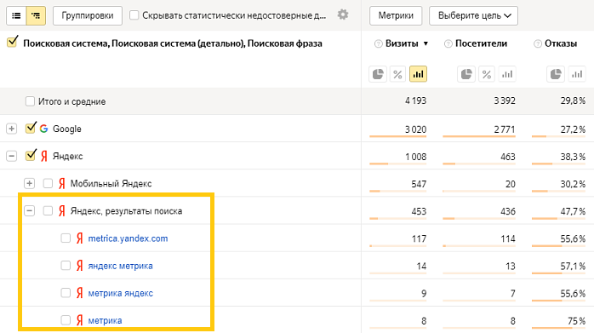This screenshot has width=594, height=333.
Task: Uncheck the Google row checkbox
Action: point(31,129)
